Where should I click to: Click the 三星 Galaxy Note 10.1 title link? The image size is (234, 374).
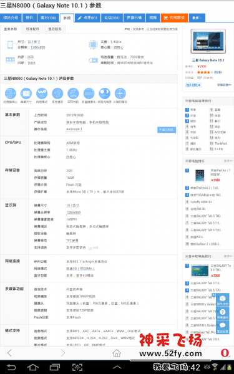(x=208, y=60)
